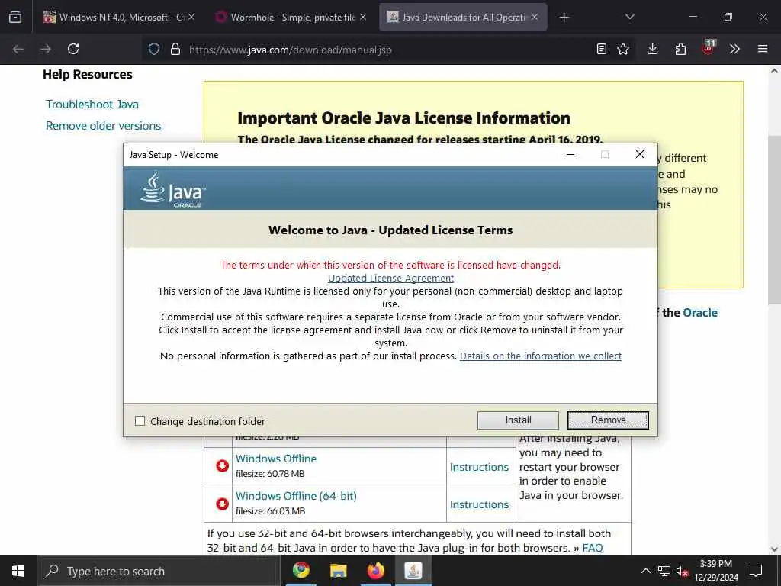This screenshot has height=586, width=781.
Task: Open the Windows Start menu
Action: [18, 571]
